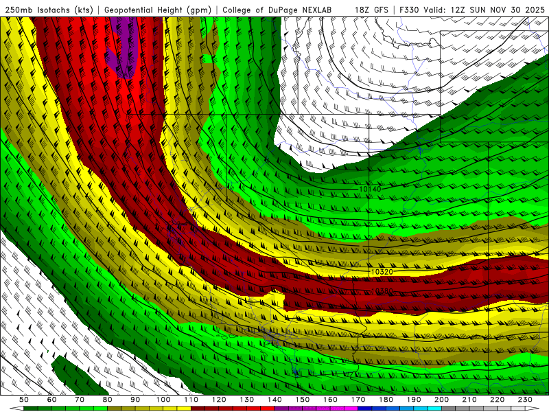Click the 10320 height contour label
The image size is (549, 412).
pos(382,272)
